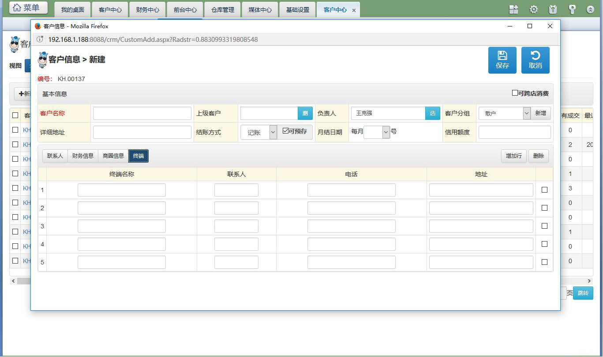This screenshot has height=357, width=603.
Task: Open the 前台中心 tab
Action: coord(185,10)
